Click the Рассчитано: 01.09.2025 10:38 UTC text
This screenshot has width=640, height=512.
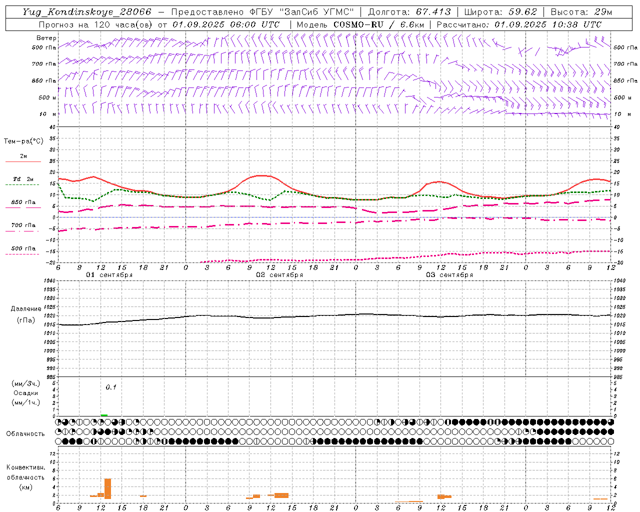tap(519, 24)
